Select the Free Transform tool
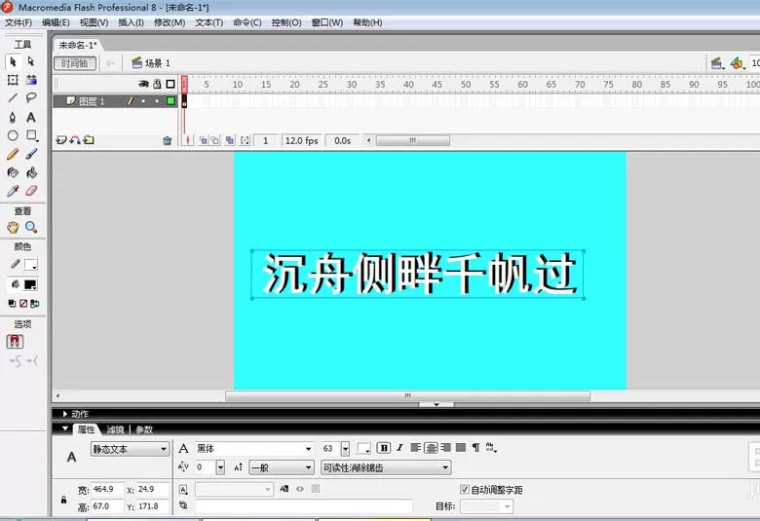 (x=13, y=80)
